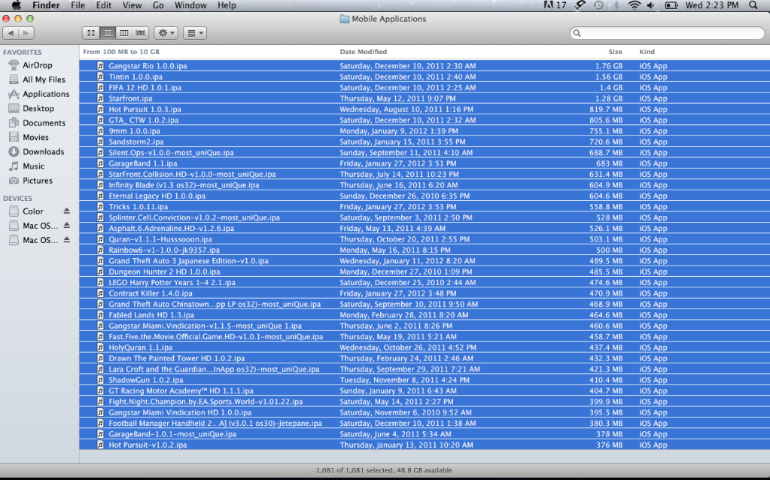Open Music in sidebar
This screenshot has height=480, width=770.
[26, 166]
